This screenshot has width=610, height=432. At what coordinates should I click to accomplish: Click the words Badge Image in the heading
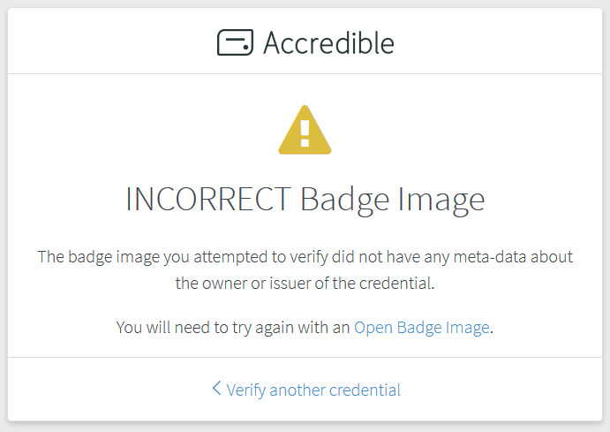coord(393,201)
